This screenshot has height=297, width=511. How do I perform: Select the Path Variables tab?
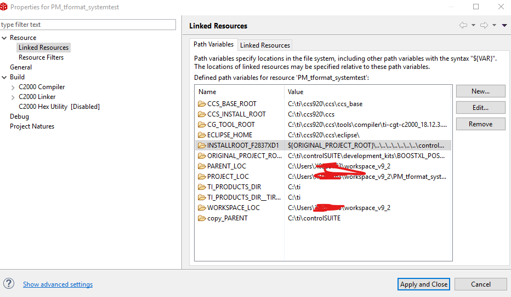(213, 44)
